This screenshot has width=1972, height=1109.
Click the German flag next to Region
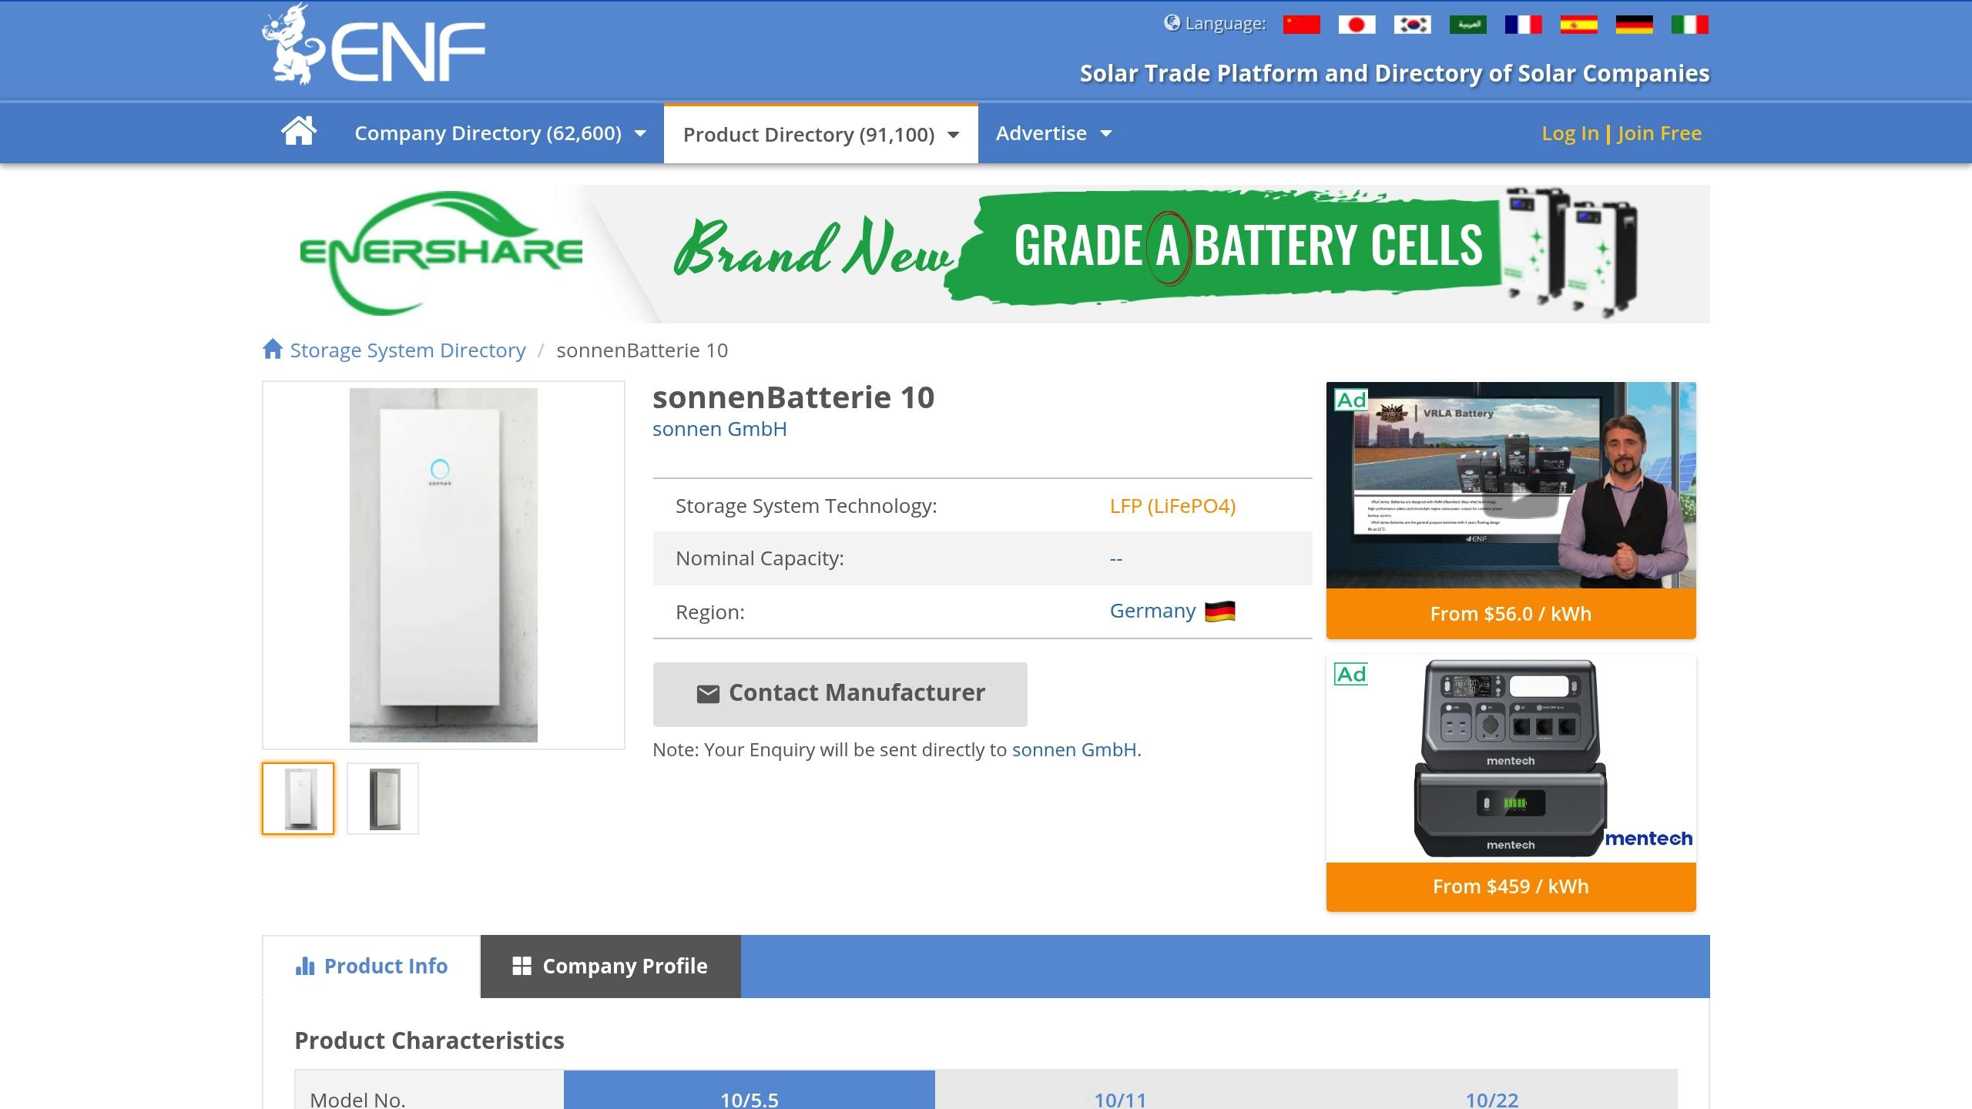click(x=1219, y=611)
